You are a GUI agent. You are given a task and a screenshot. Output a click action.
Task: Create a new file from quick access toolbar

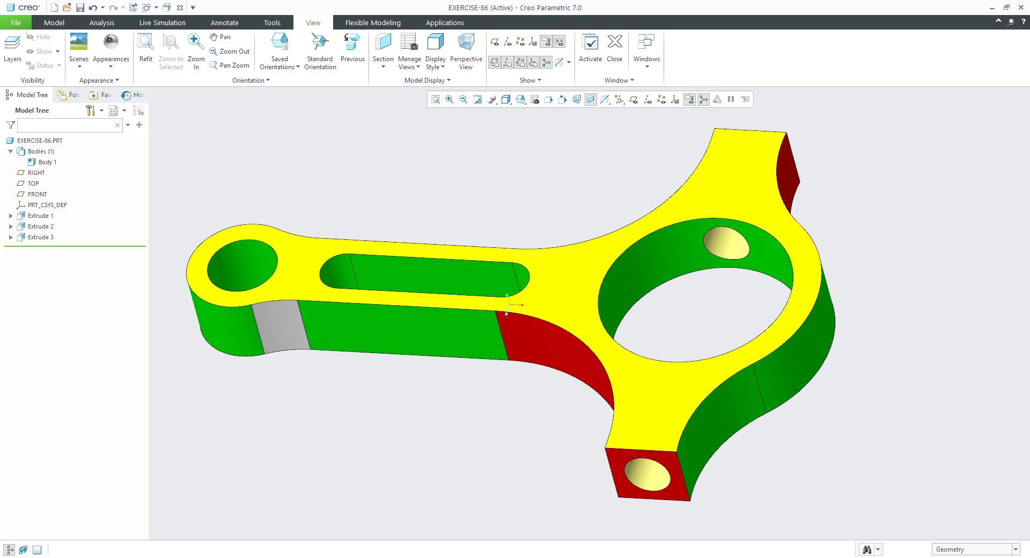pos(54,8)
